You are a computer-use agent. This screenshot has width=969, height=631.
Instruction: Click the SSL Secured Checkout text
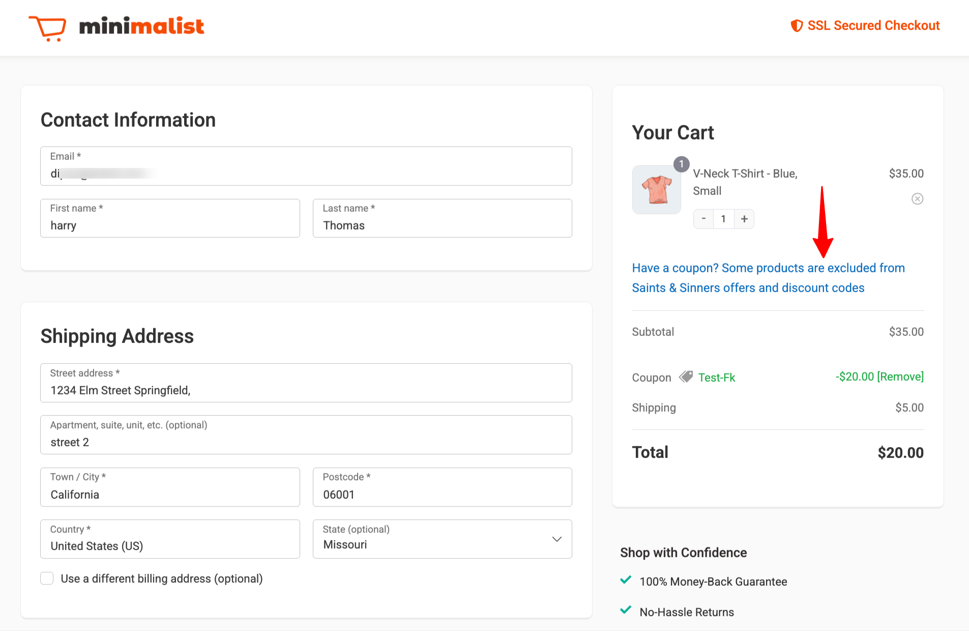873,25
